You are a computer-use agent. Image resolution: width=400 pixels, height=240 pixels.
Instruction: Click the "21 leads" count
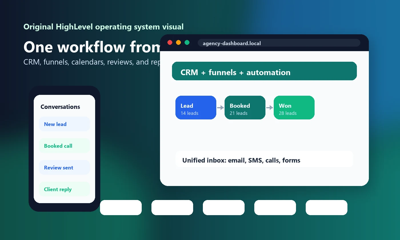click(x=239, y=113)
